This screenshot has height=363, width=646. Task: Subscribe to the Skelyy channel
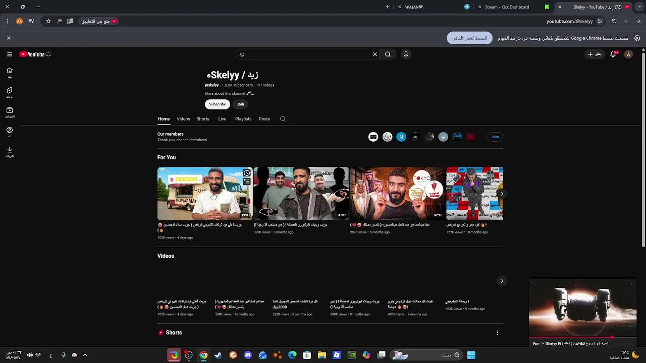(218, 104)
